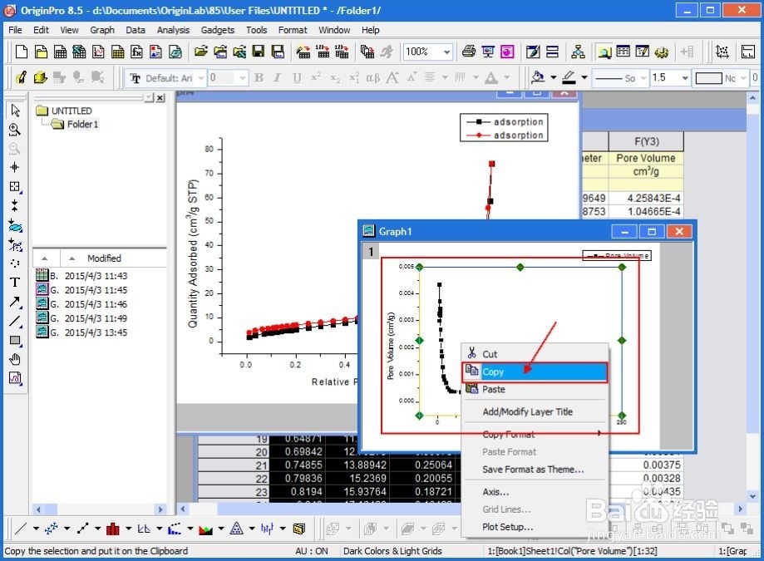The width and height of the screenshot is (764, 561).
Task: Click the New Matrix icon
Action: [x=117, y=52]
